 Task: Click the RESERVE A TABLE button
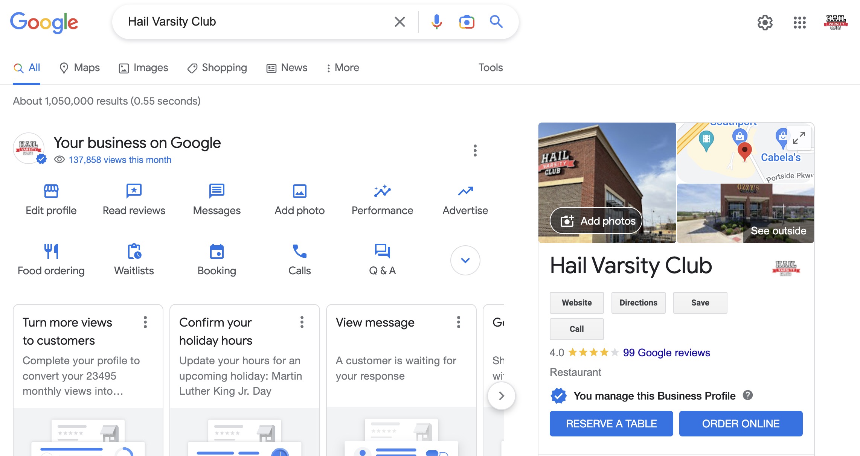click(611, 424)
